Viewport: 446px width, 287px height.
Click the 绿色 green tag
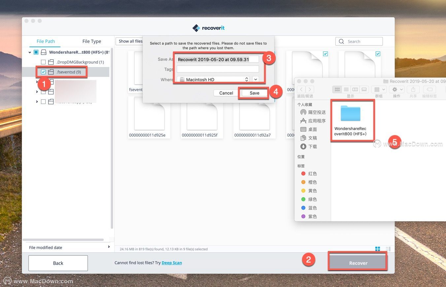(x=309, y=199)
